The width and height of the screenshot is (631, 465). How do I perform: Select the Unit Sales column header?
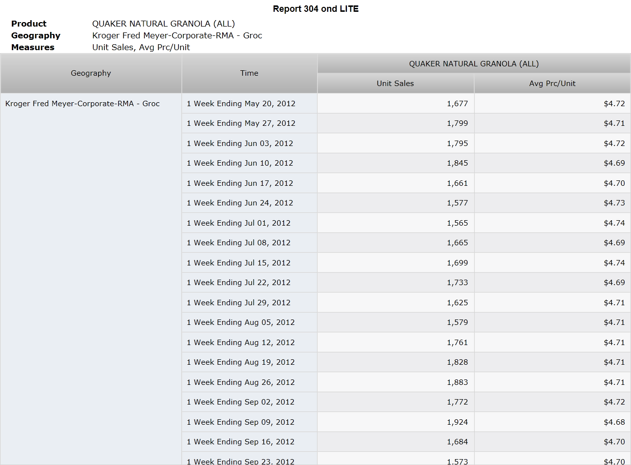395,84
